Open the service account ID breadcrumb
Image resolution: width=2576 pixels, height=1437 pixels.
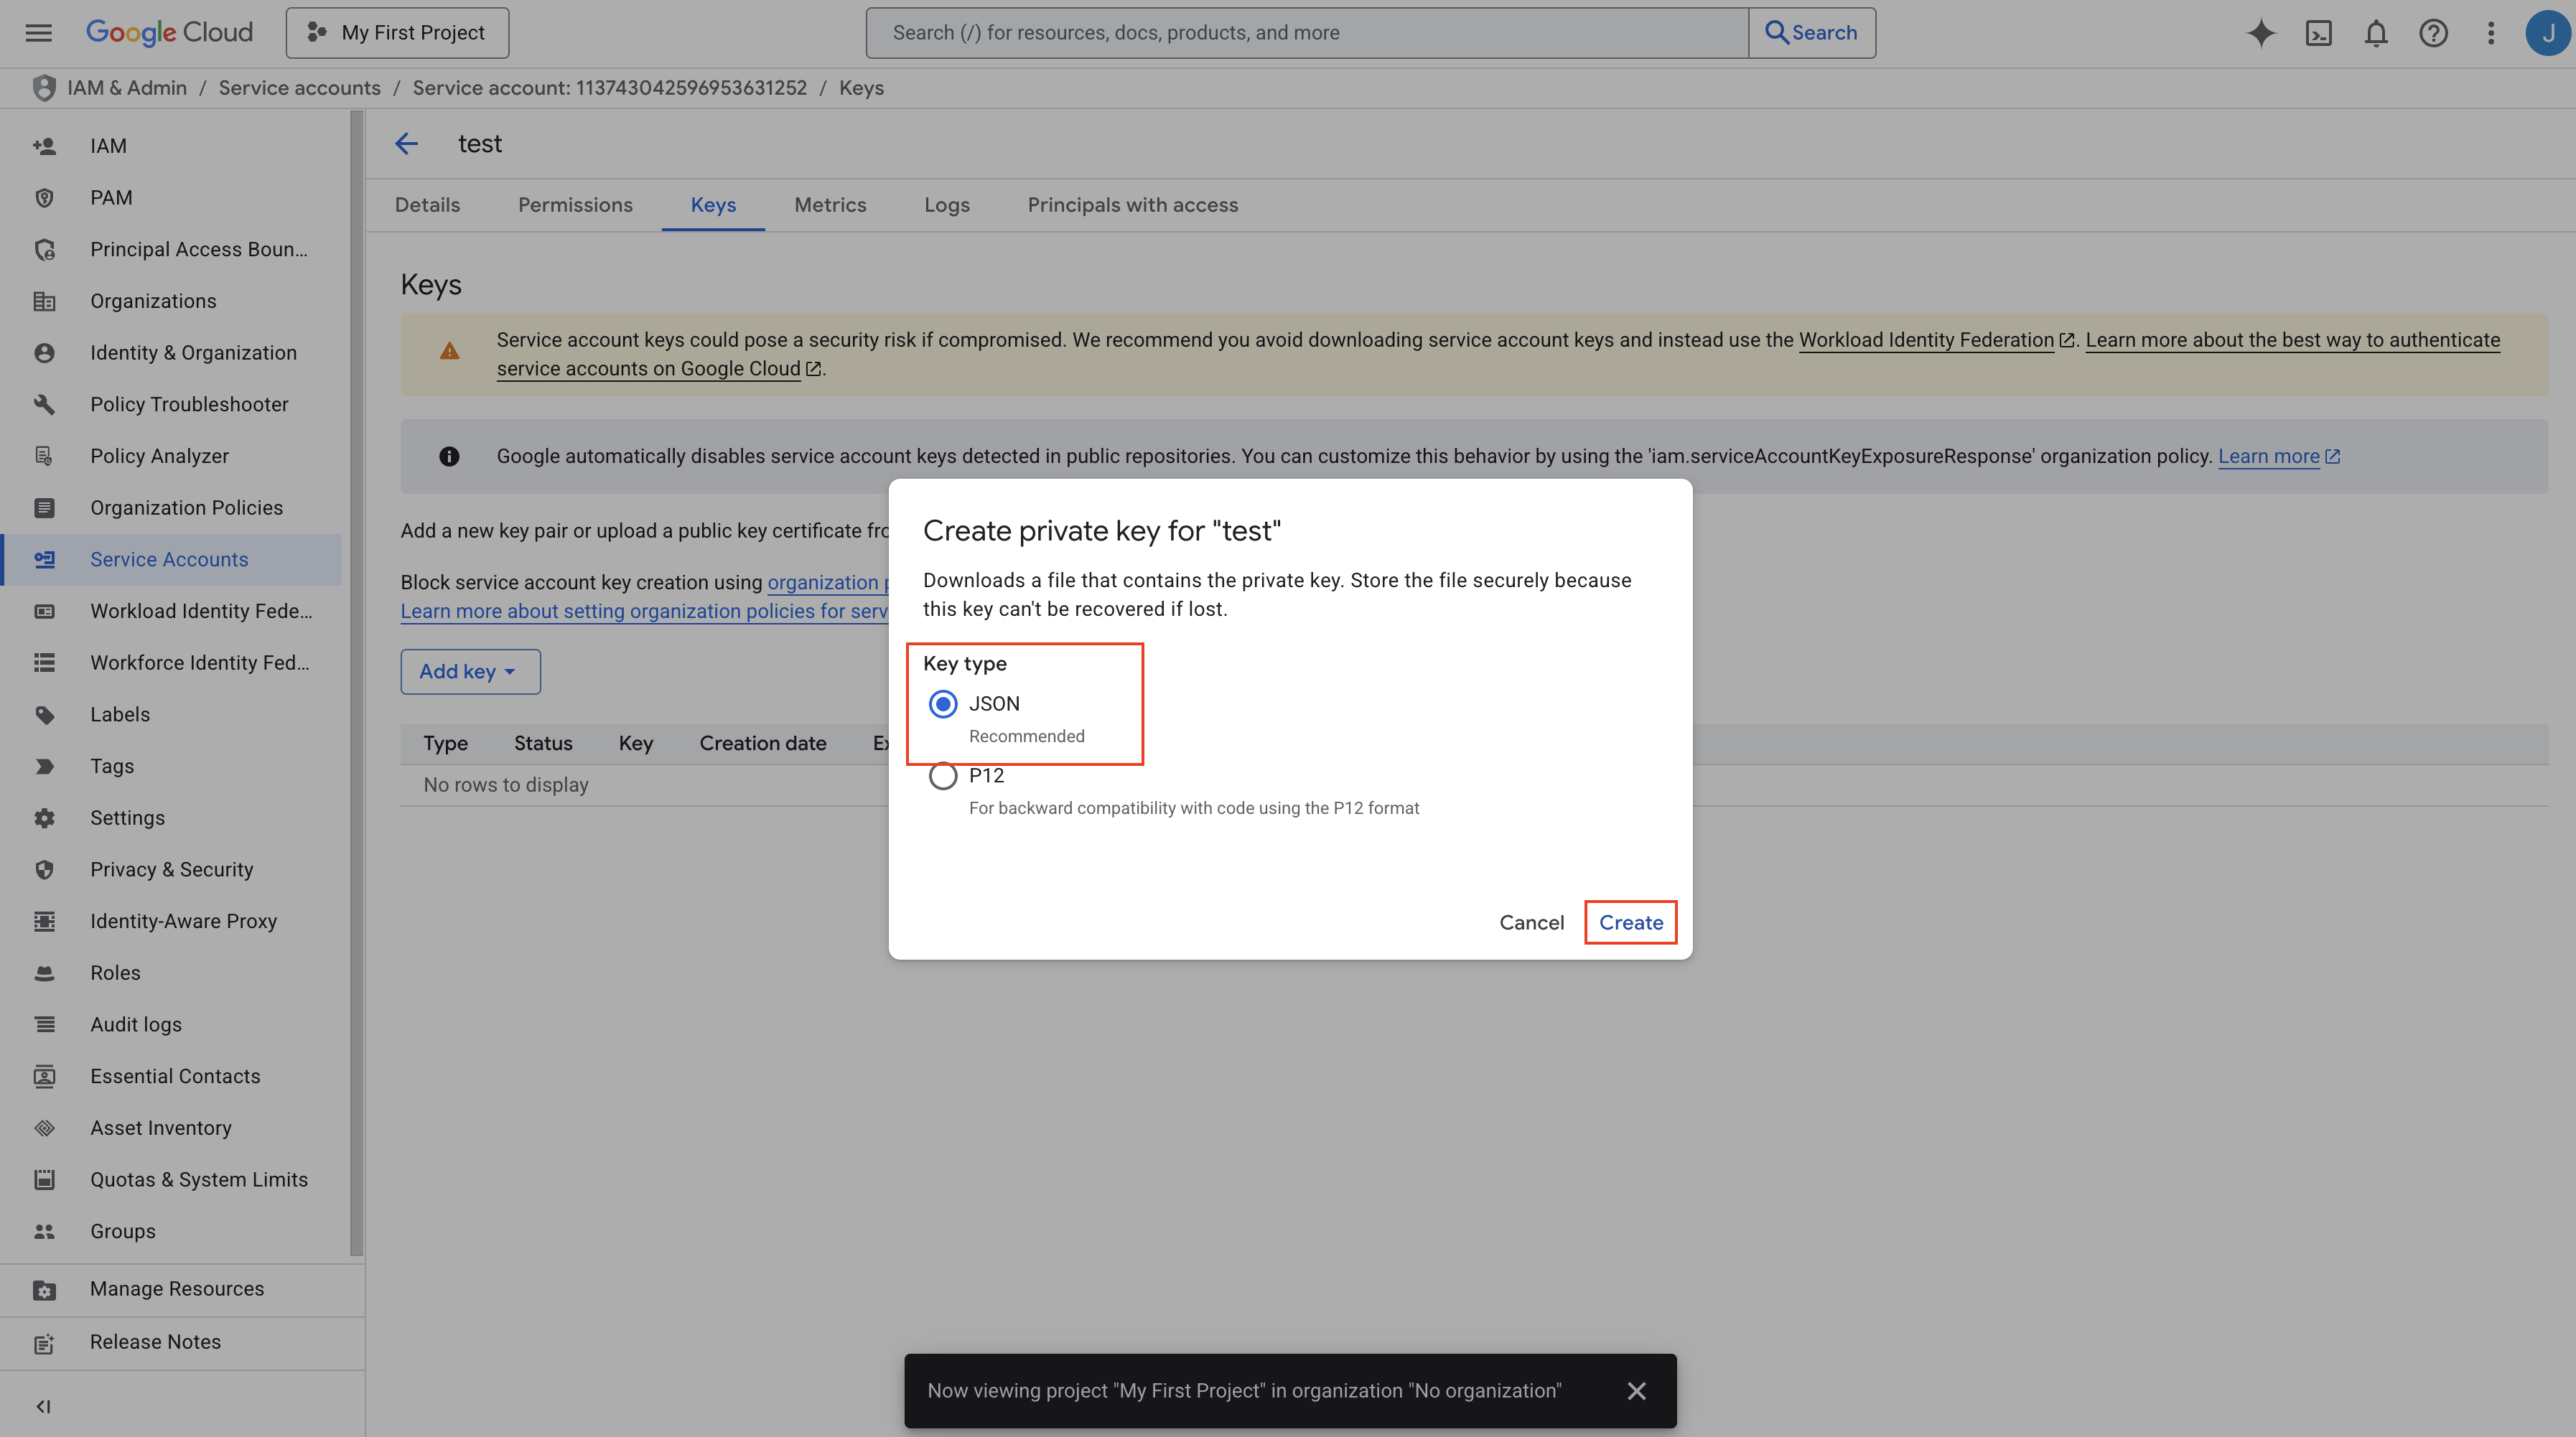pos(610,88)
